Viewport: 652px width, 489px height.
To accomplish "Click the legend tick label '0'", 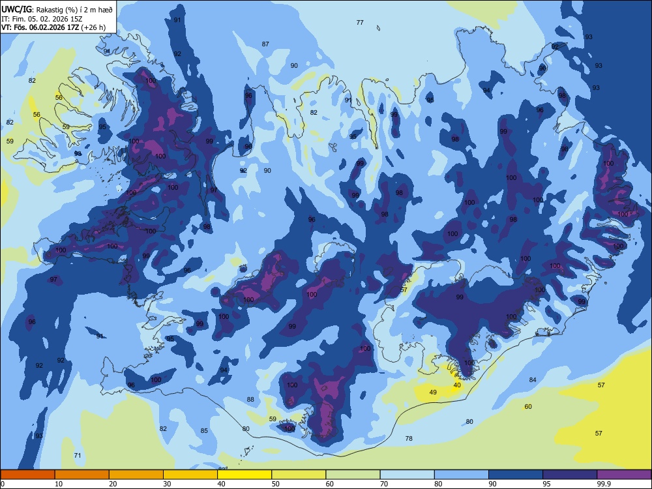I will point(3,484).
